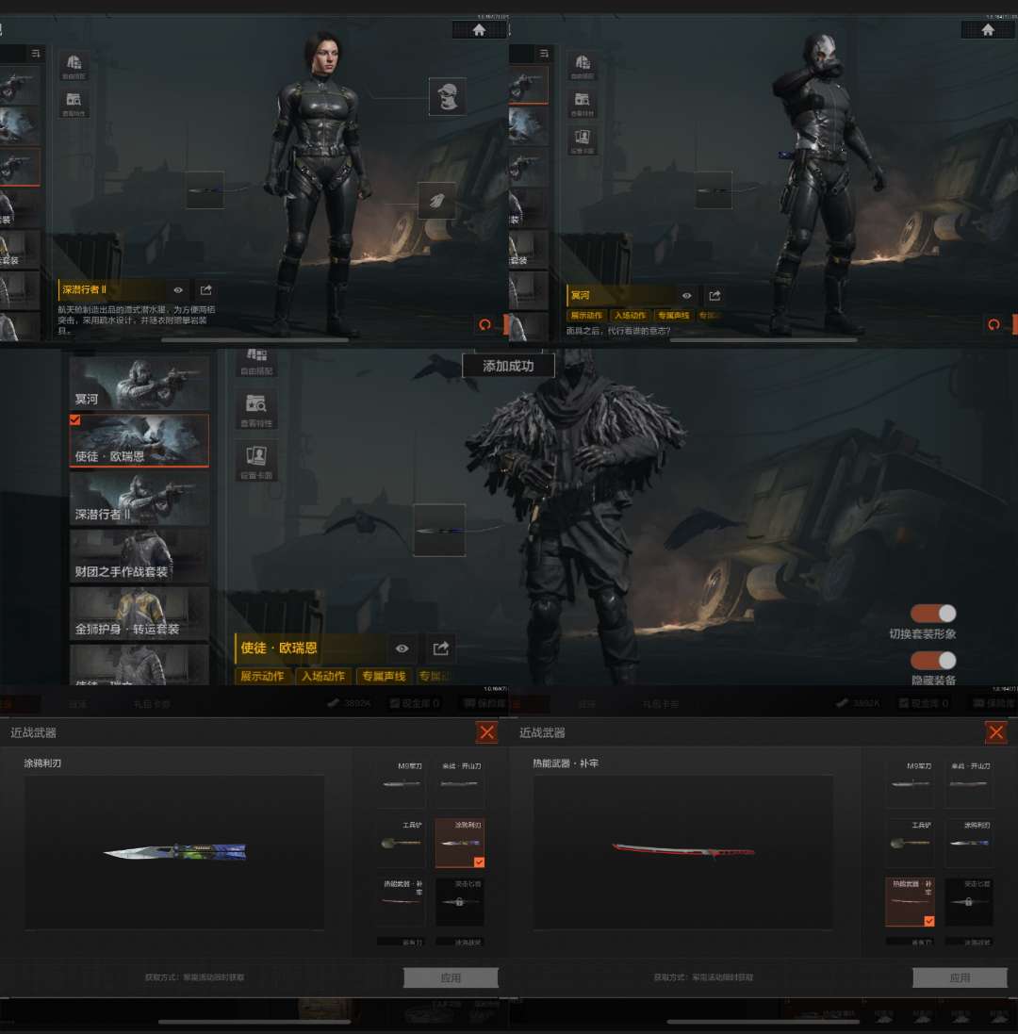
Task: Click the share icon next to 深潜行者 II
Action: click(x=206, y=290)
